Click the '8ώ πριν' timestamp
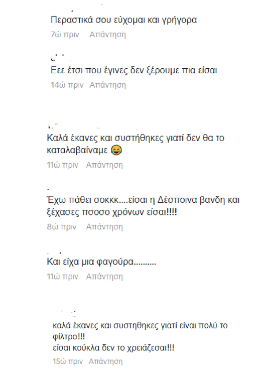Image resolution: width=258 pixels, height=379 pixels. [62, 227]
